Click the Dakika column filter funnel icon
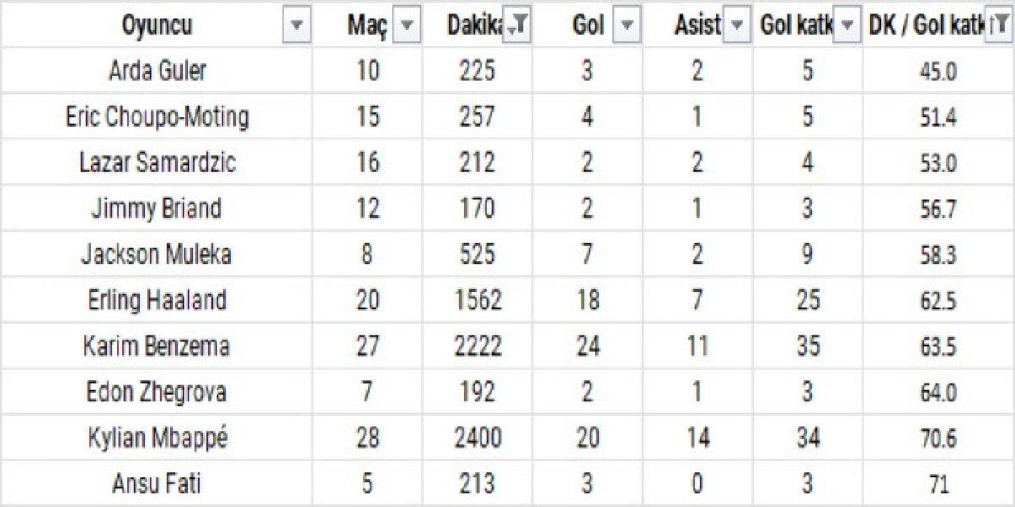This screenshot has height=507, width=1015. tap(518, 26)
